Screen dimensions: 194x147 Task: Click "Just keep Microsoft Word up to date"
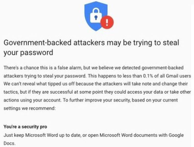[42, 135]
